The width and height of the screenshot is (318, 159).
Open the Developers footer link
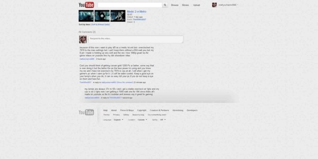tap(192, 110)
